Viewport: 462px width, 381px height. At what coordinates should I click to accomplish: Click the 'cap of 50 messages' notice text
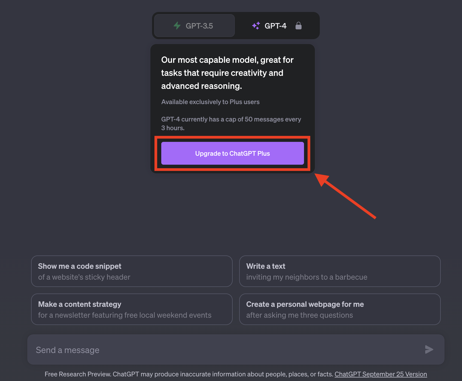point(231,124)
